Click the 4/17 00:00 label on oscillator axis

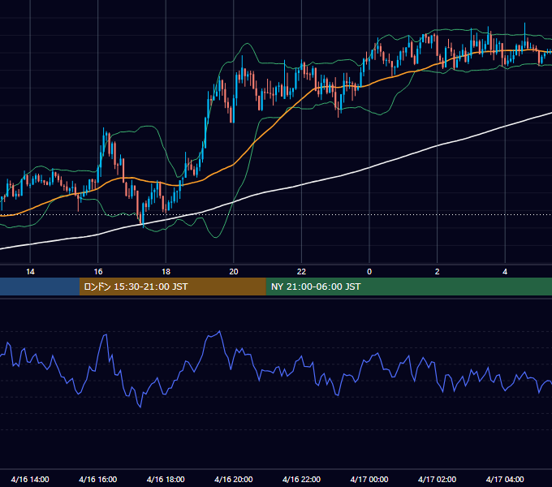tap(369, 479)
